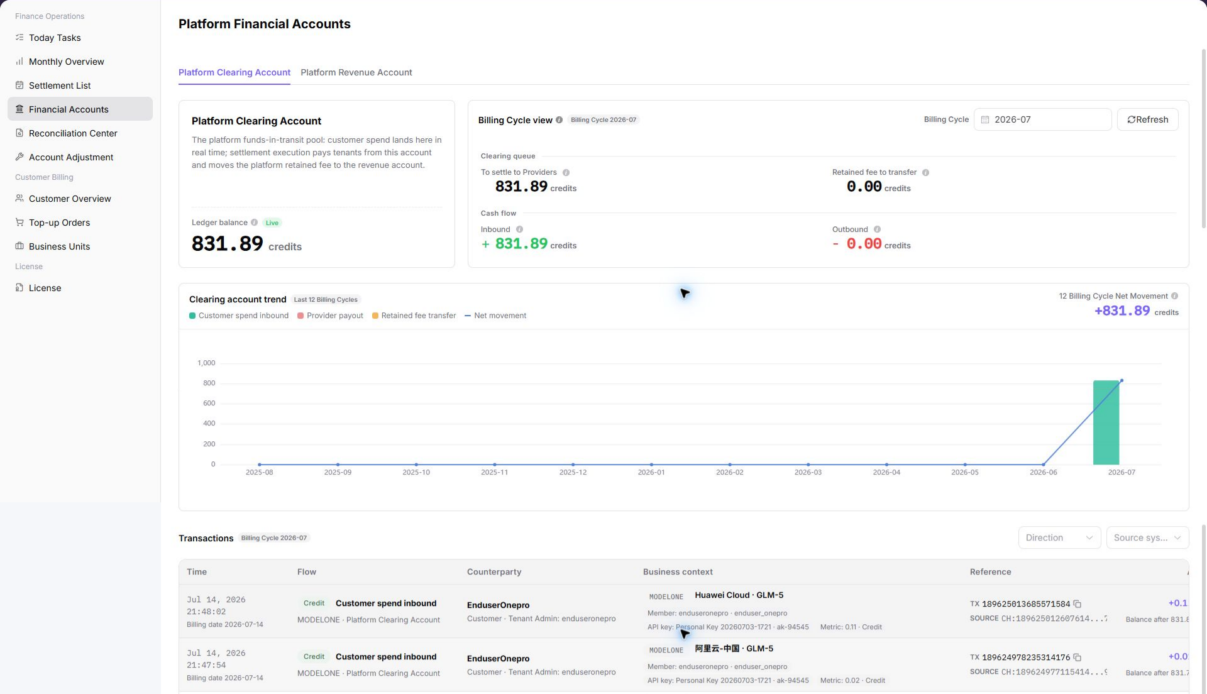1207x694 pixels.
Task: Click info icon beside Outbound
Action: pyautogui.click(x=877, y=229)
